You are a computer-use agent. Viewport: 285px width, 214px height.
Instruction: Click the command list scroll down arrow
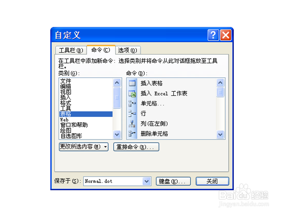coord(220,135)
